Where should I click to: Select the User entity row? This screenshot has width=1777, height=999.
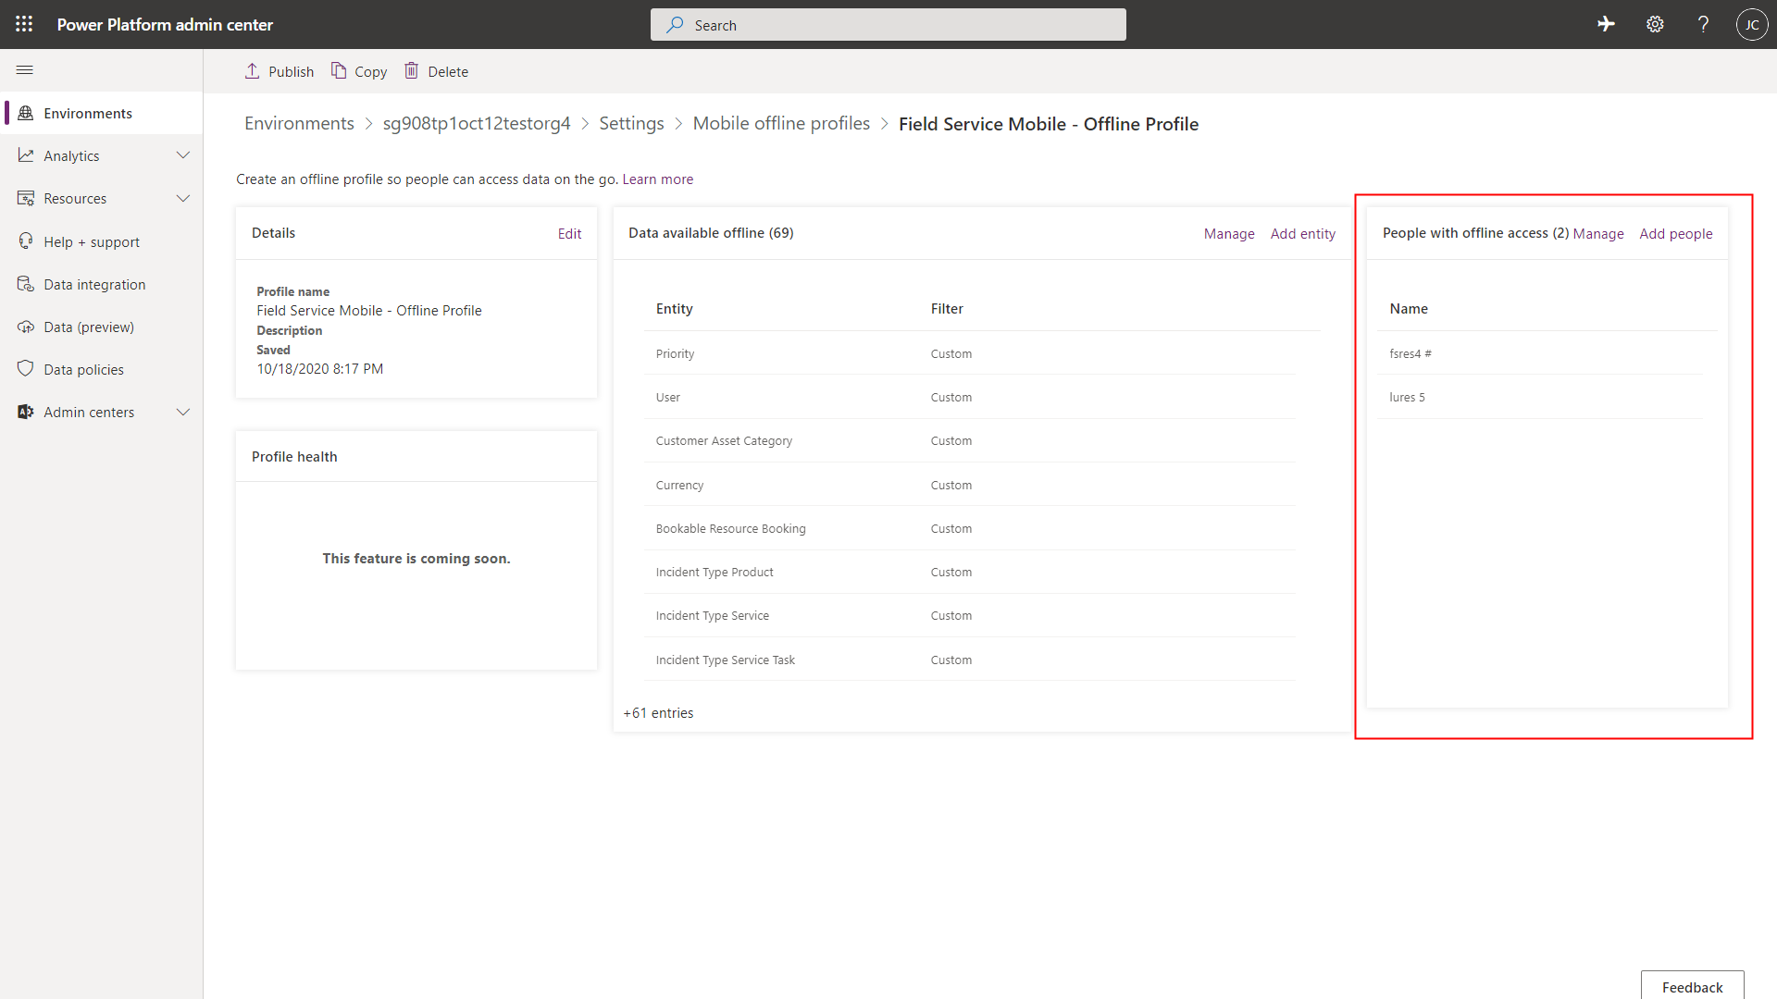click(969, 397)
